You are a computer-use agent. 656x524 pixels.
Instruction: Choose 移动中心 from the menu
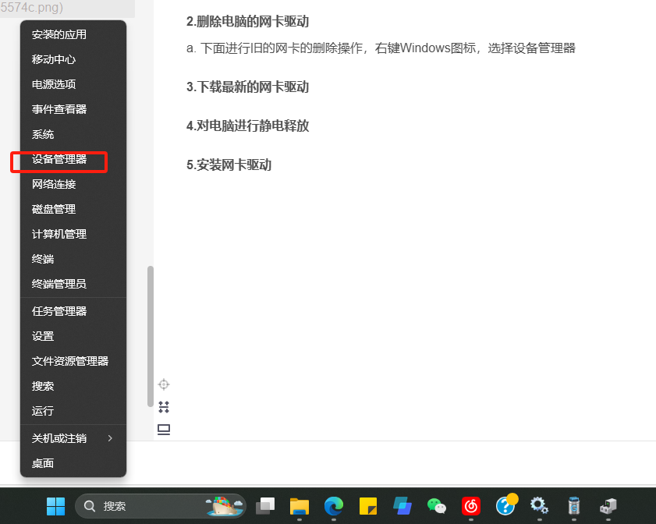(x=73, y=59)
